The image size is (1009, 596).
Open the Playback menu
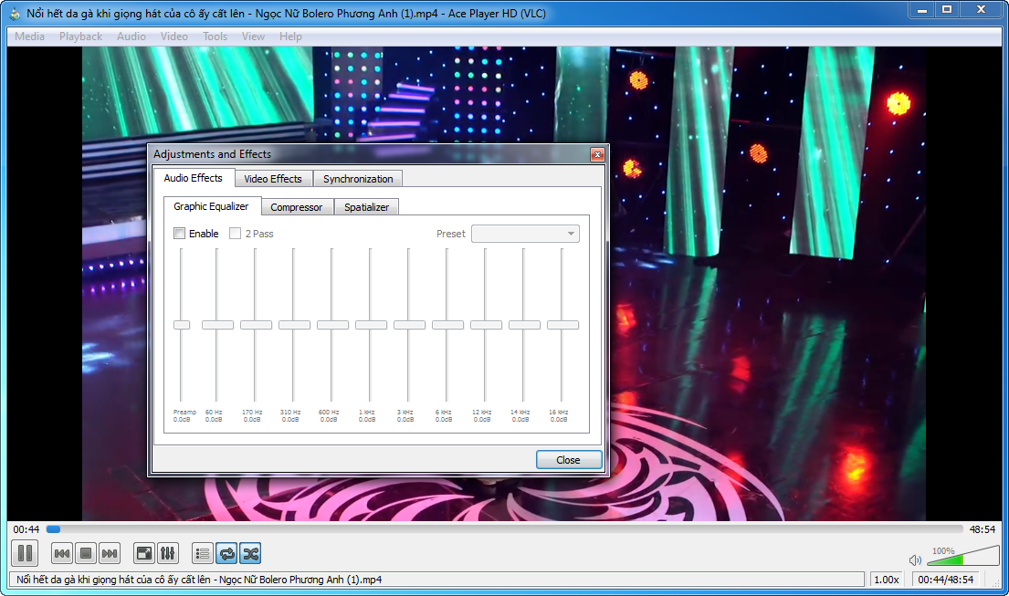81,37
